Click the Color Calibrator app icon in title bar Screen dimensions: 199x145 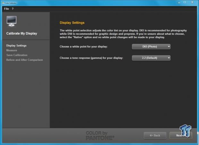click(3, 3)
